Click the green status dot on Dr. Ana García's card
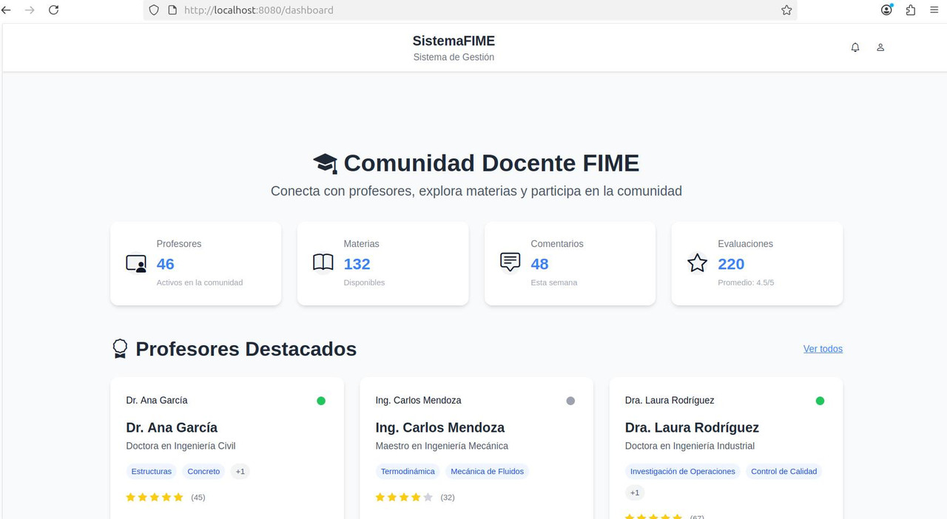Viewport: 947px width, 519px height. click(x=321, y=401)
